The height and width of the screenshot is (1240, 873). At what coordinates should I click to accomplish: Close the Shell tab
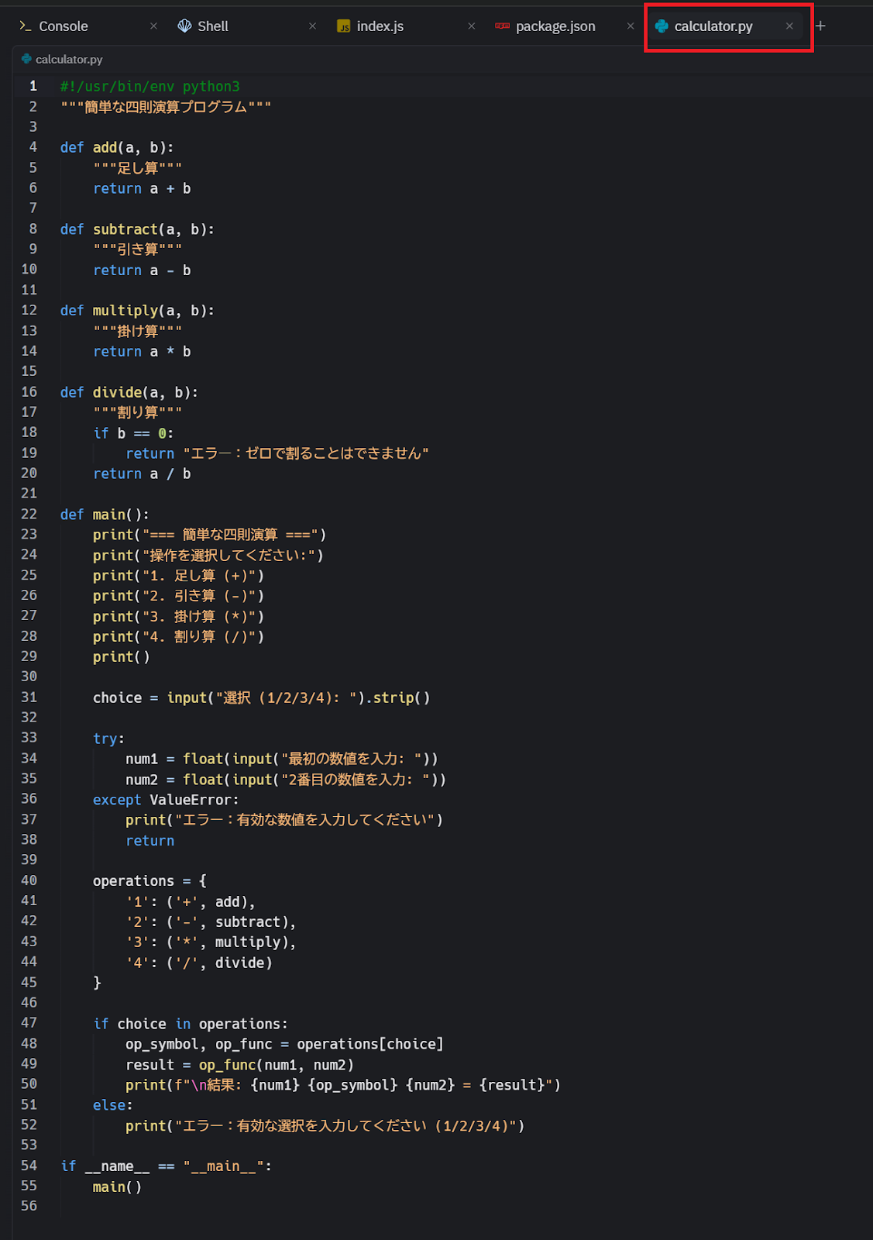click(312, 26)
